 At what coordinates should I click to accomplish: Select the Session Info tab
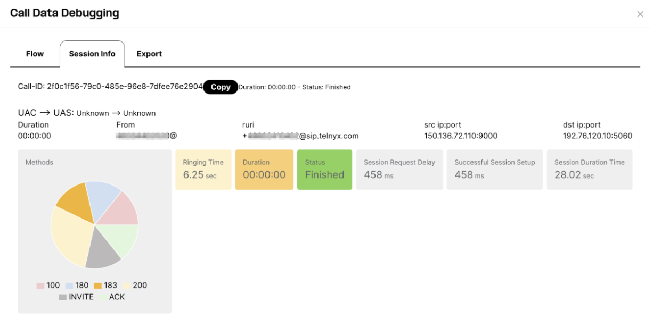92,53
